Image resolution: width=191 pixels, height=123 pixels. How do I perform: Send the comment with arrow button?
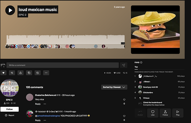[x=124, y=65]
